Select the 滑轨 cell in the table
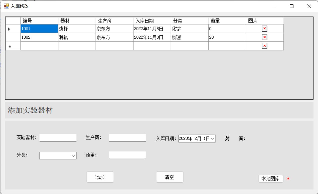 [77, 37]
